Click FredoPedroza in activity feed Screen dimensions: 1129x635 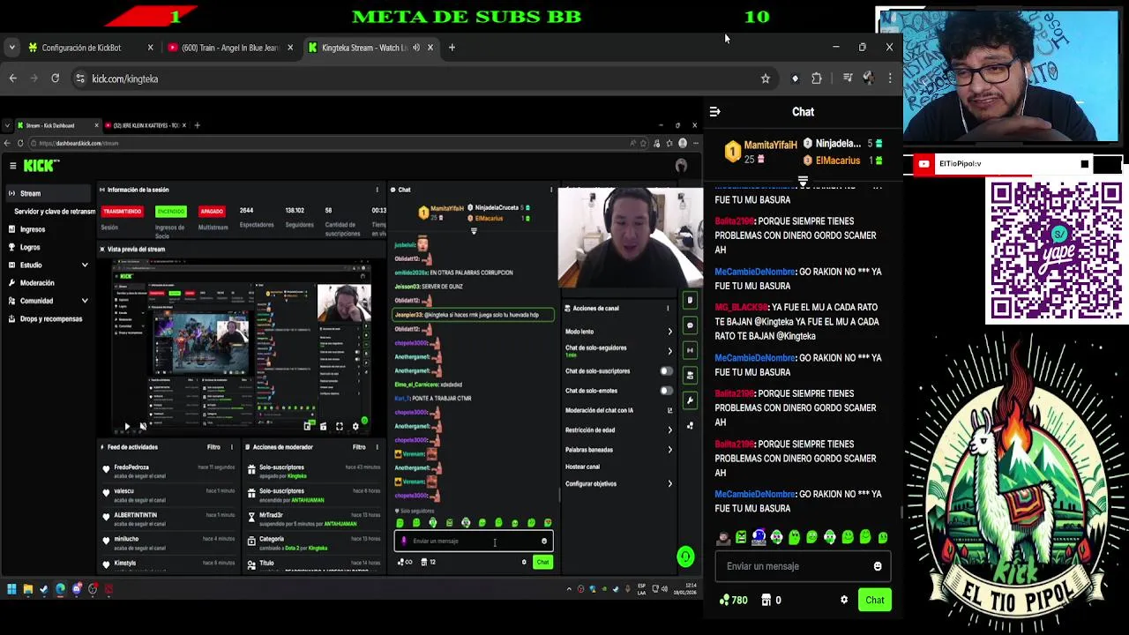click(131, 467)
